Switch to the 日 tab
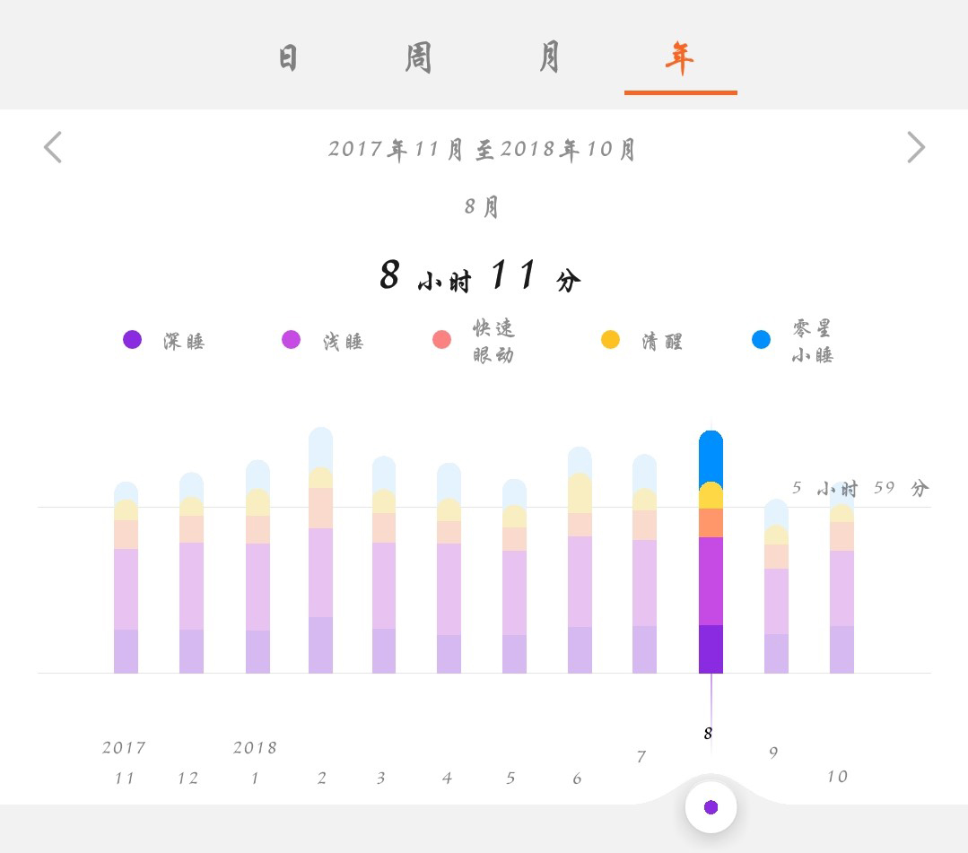Viewport: 968px width, 853px height. point(285,56)
